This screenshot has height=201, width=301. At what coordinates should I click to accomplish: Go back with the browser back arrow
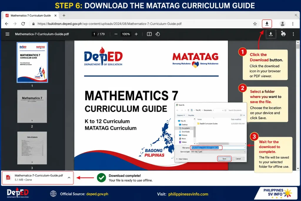point(7,24)
